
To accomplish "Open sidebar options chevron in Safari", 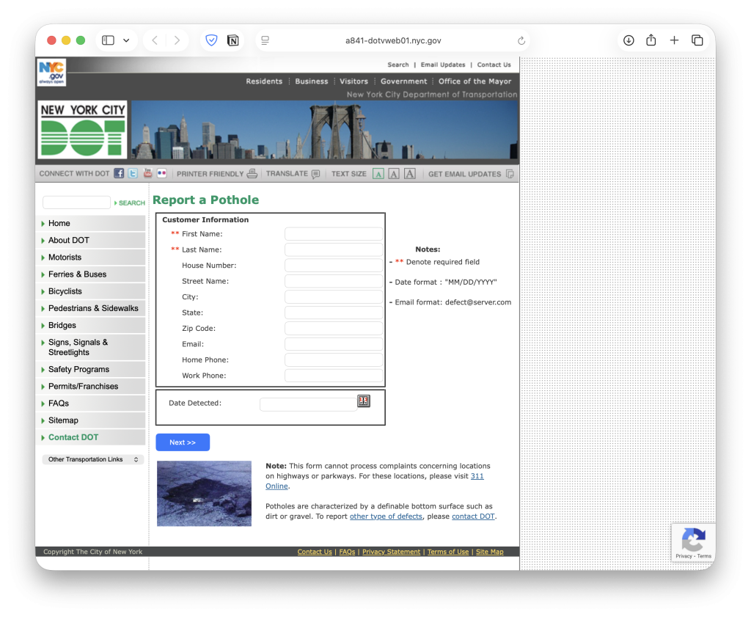I will click(126, 40).
